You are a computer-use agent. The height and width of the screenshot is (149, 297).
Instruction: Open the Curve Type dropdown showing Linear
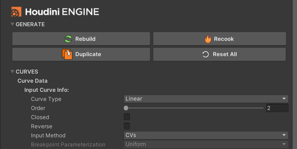[206, 99]
